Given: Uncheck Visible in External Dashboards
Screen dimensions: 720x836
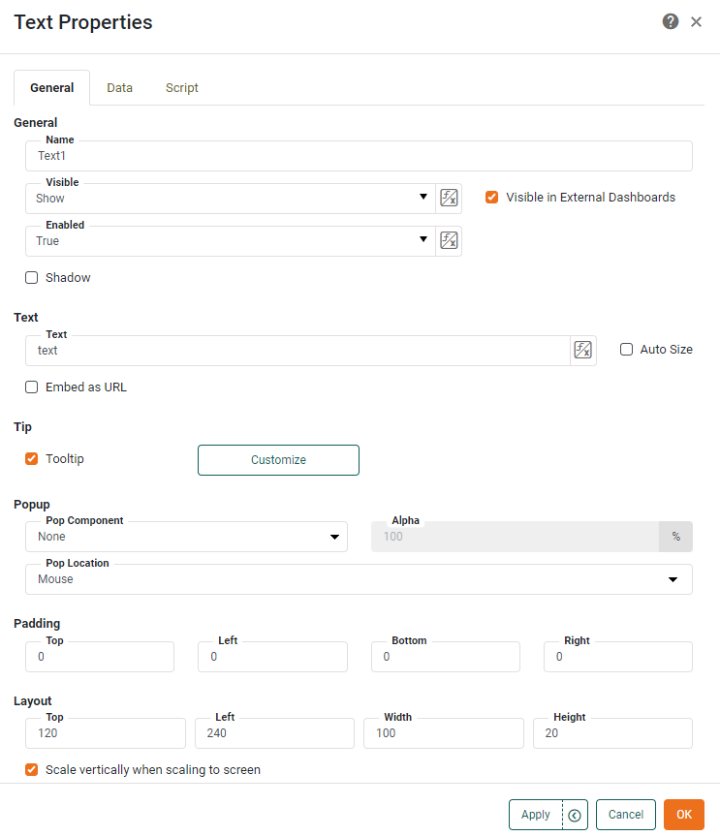Looking at the screenshot, I should (x=492, y=197).
